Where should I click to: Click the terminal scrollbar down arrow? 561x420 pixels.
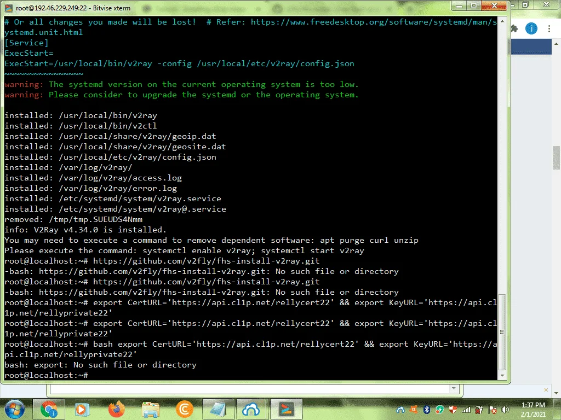502,376
